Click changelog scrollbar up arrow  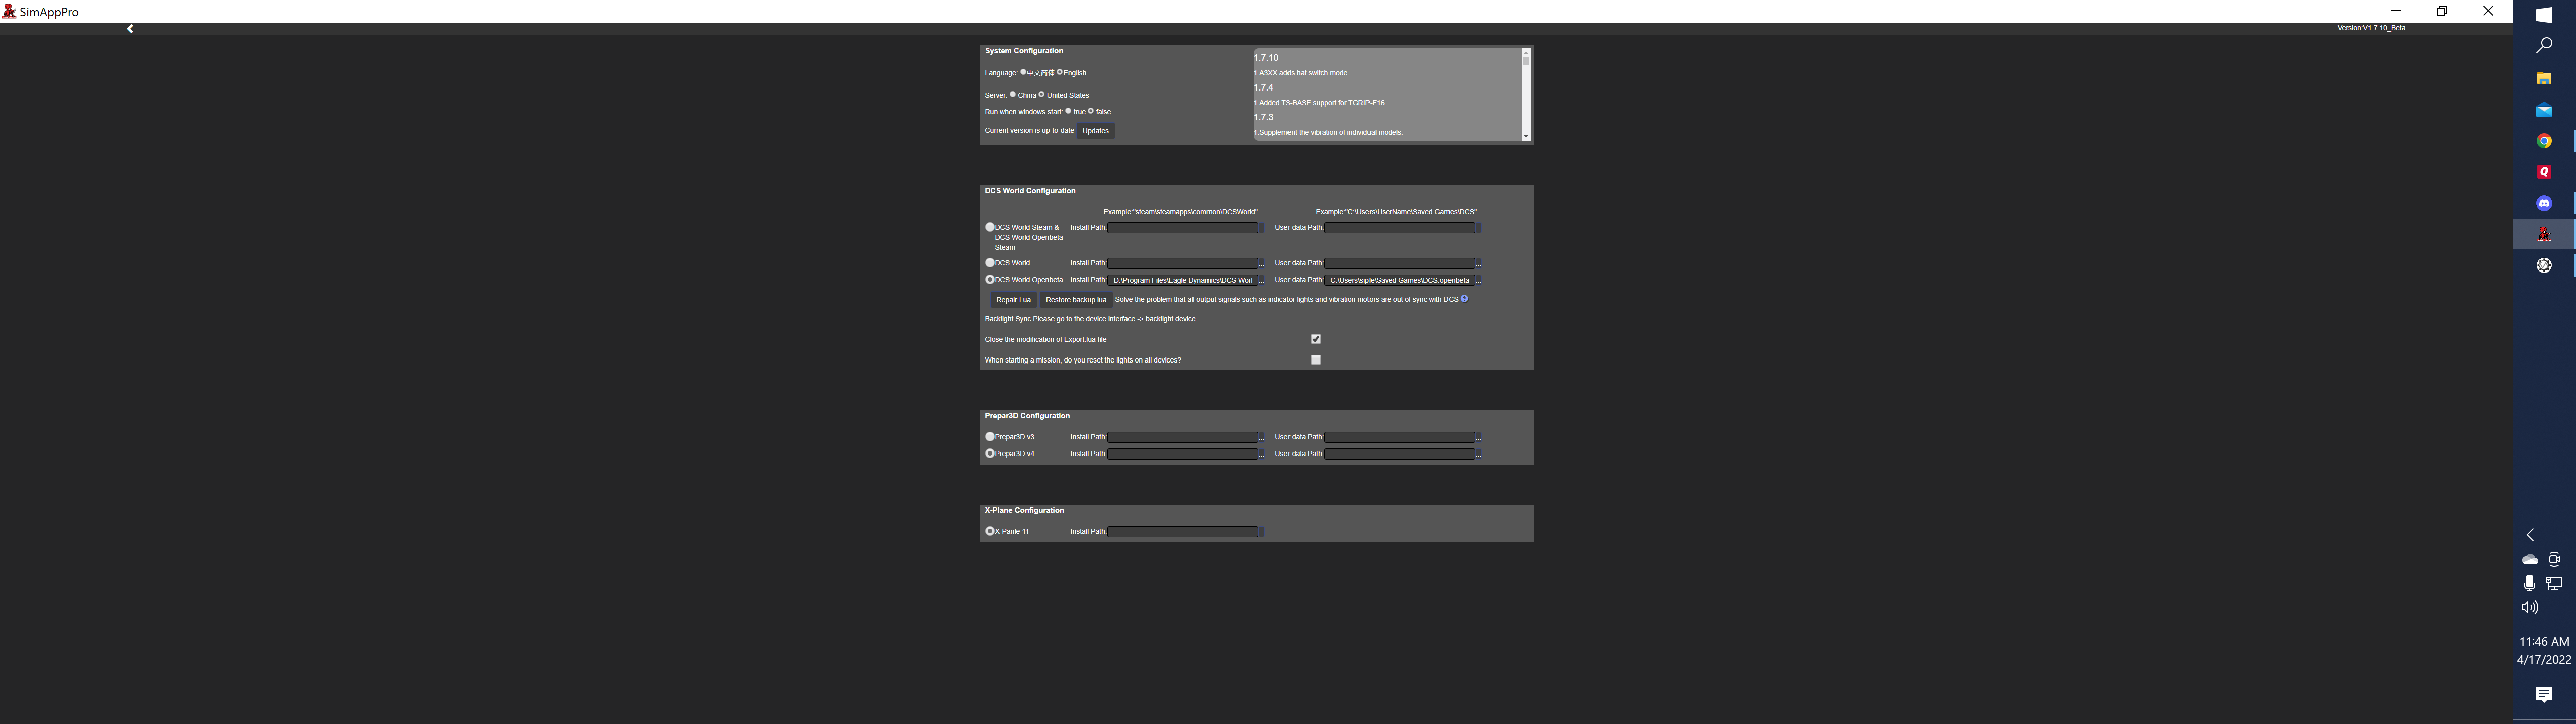[1526, 52]
